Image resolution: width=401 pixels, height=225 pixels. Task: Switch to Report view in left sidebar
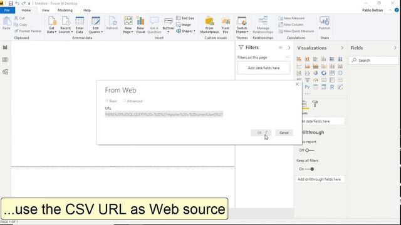pos(5,47)
